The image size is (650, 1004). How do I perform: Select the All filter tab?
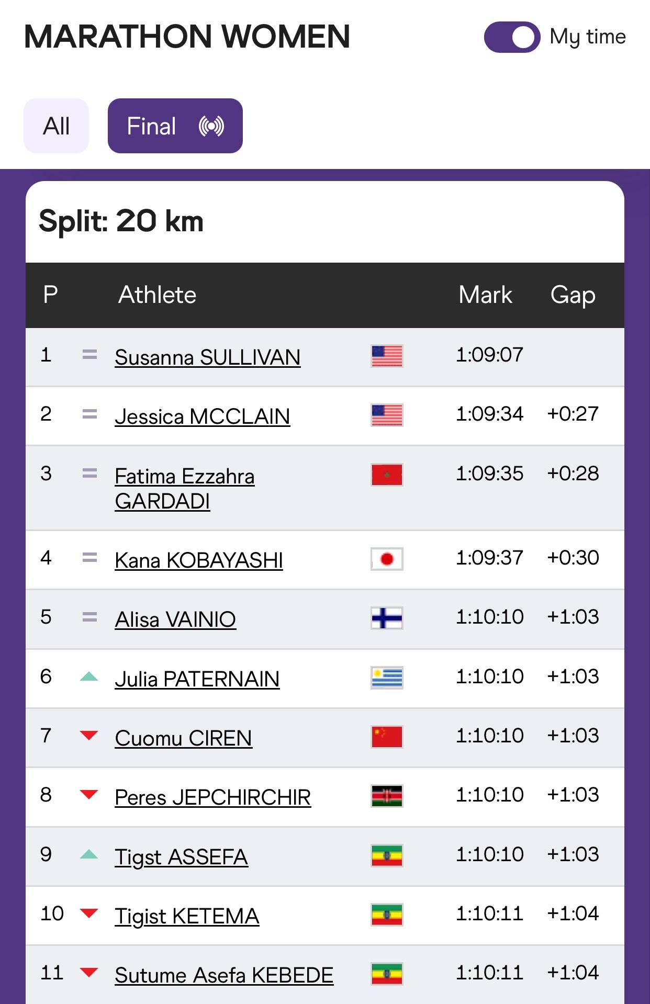point(56,126)
